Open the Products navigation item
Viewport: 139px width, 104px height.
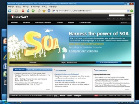tap(14, 22)
